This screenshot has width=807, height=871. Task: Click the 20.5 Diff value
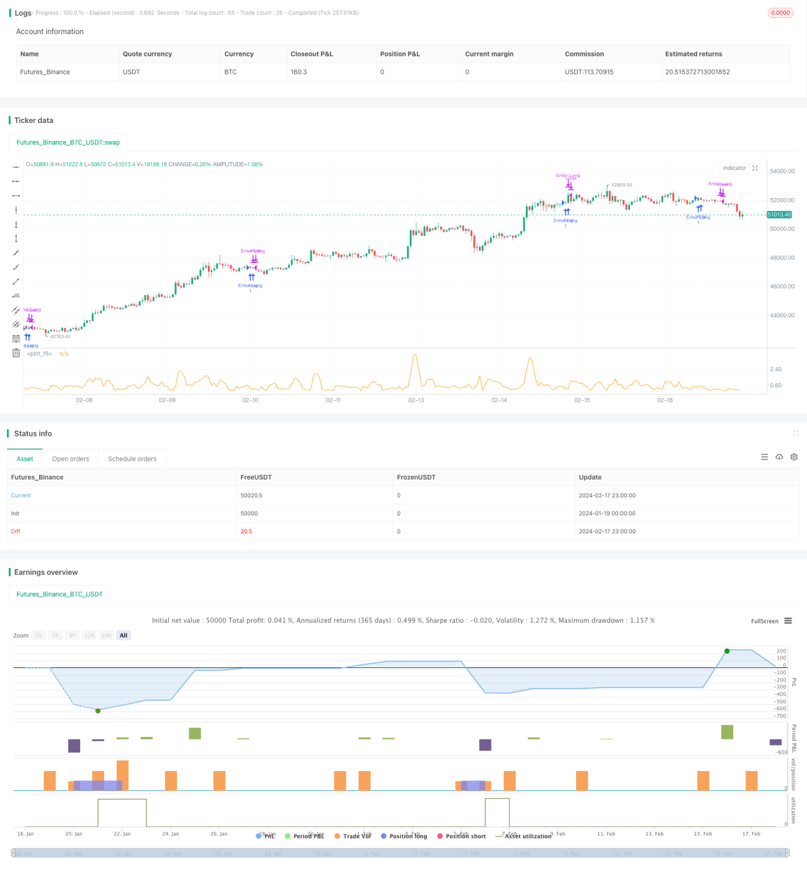point(246,531)
